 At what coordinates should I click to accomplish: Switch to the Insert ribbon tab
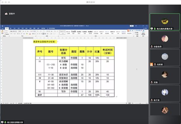coord(11,28)
